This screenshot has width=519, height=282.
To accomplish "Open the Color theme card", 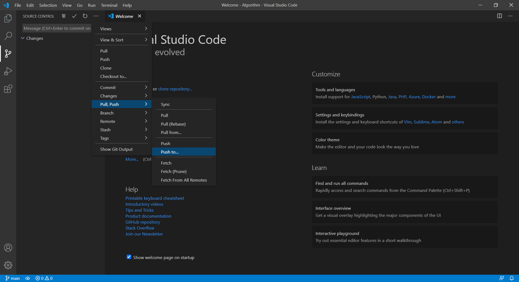I will pos(405,143).
